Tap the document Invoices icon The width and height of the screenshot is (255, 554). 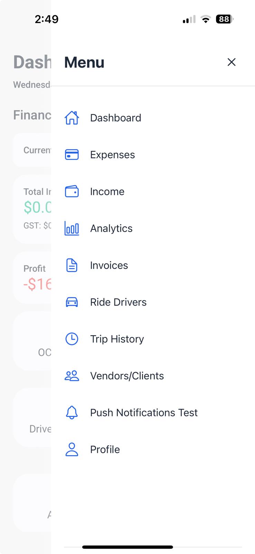[x=72, y=265]
